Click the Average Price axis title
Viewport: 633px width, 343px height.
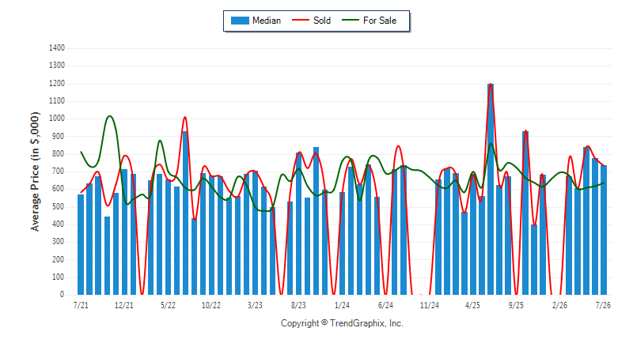35,171
